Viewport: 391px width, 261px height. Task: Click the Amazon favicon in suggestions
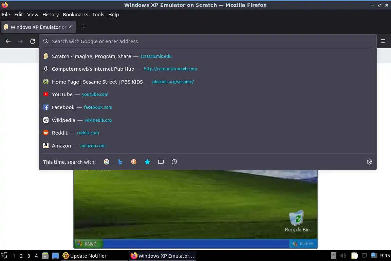tap(45, 145)
